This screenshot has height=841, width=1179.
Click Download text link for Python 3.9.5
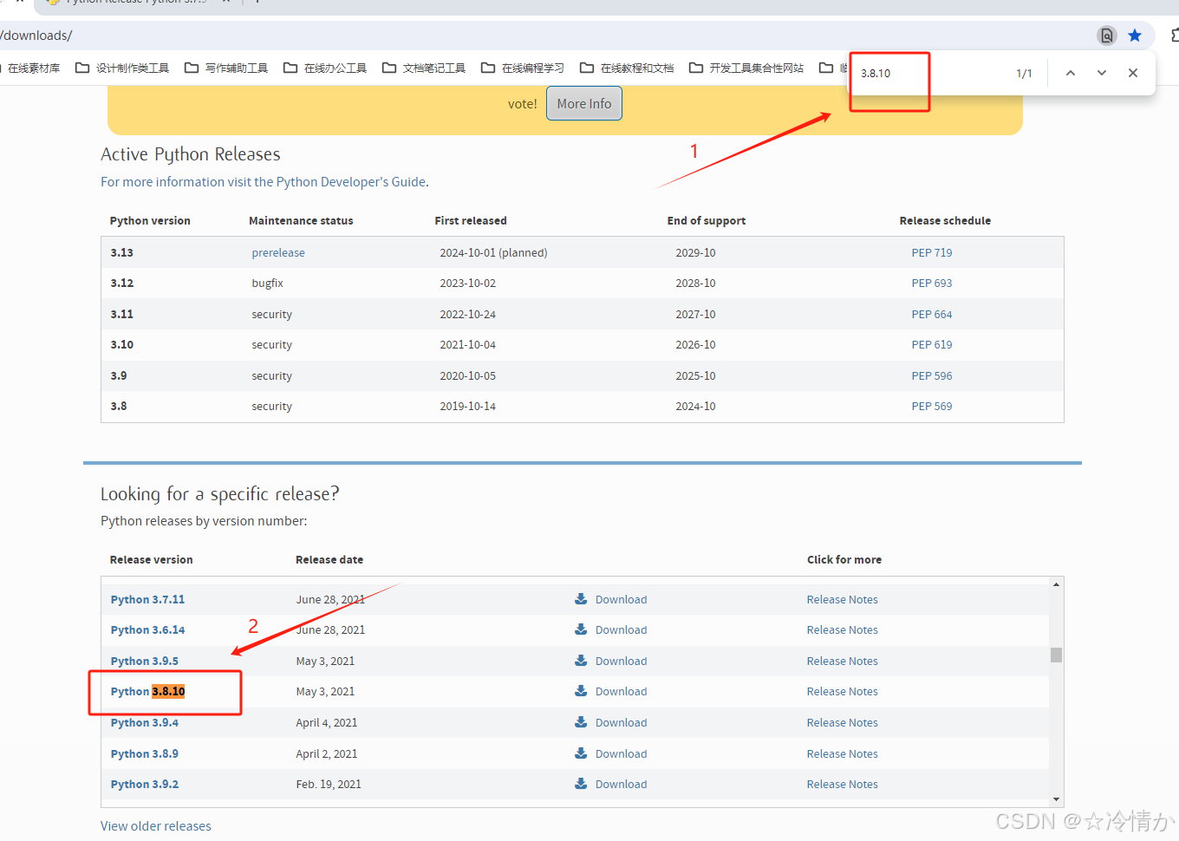tap(621, 662)
